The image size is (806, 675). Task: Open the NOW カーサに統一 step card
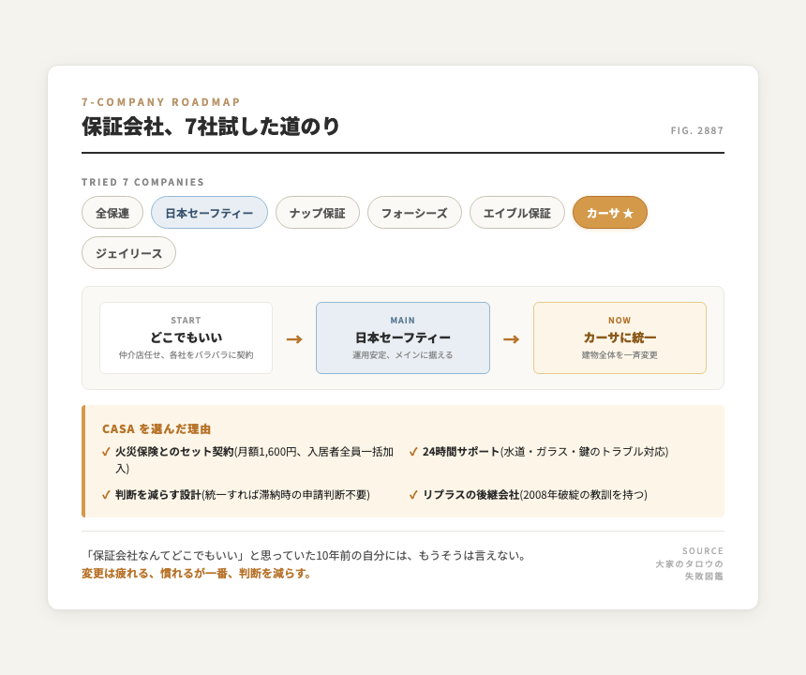tap(619, 337)
